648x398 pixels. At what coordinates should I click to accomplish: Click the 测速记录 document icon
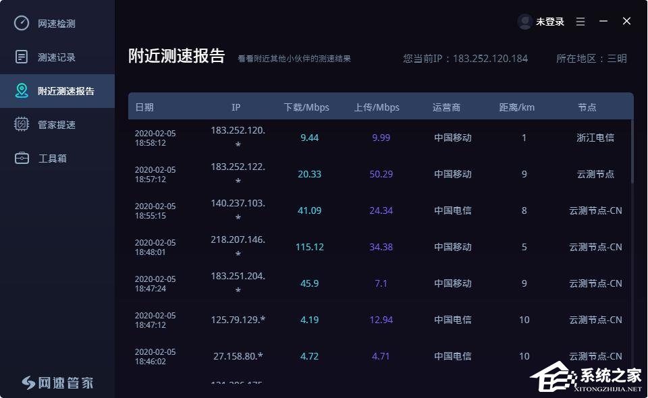22,57
